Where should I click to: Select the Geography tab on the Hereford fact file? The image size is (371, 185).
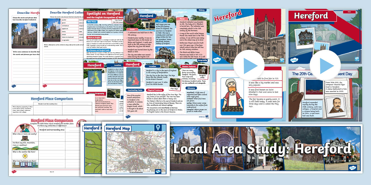click(x=202, y=60)
